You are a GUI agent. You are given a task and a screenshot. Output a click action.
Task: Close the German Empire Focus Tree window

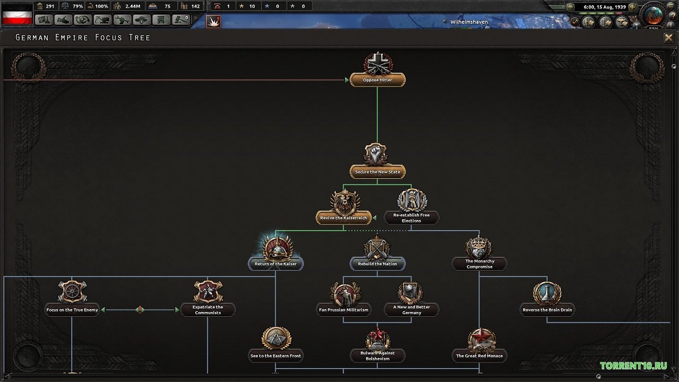[x=668, y=38]
